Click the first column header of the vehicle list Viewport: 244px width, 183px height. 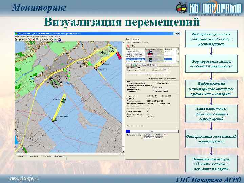135,49
